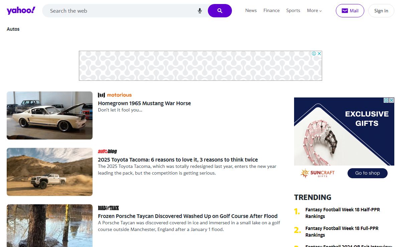Open the 2025 Toyota Tacoma article headline
401x247 pixels.
(x=178, y=160)
